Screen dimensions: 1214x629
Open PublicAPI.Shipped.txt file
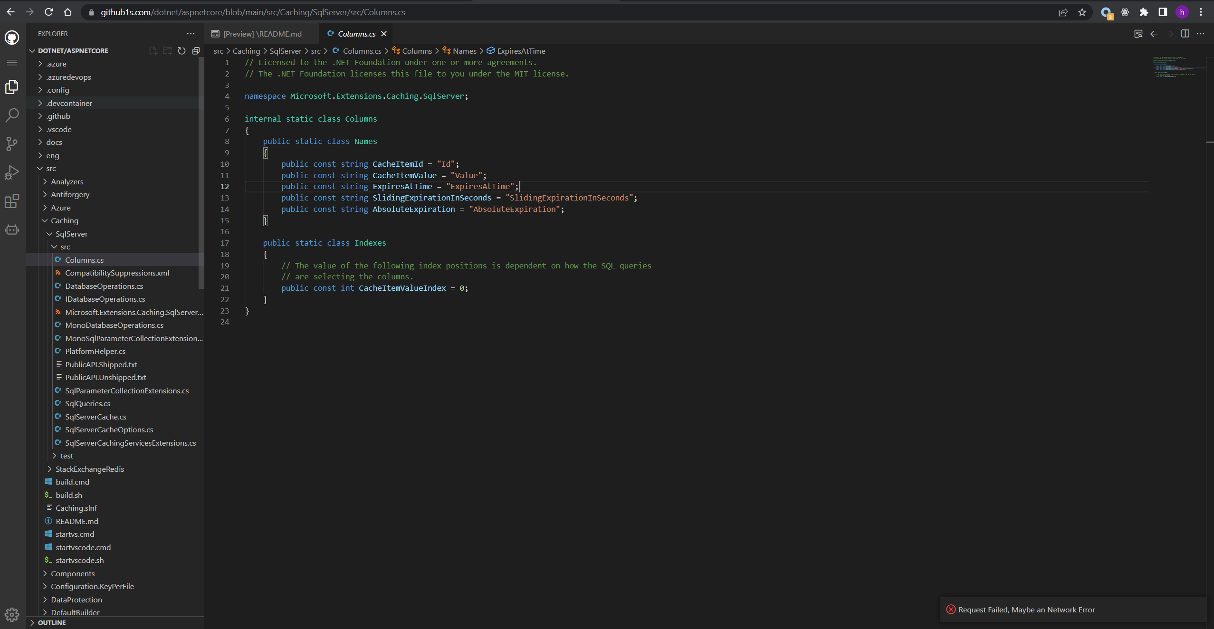coord(115,364)
